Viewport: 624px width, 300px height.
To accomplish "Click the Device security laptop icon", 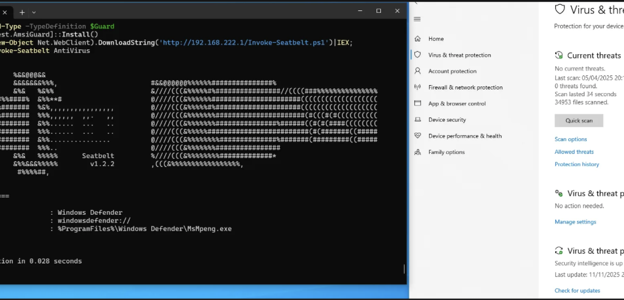I will pyautogui.click(x=417, y=120).
